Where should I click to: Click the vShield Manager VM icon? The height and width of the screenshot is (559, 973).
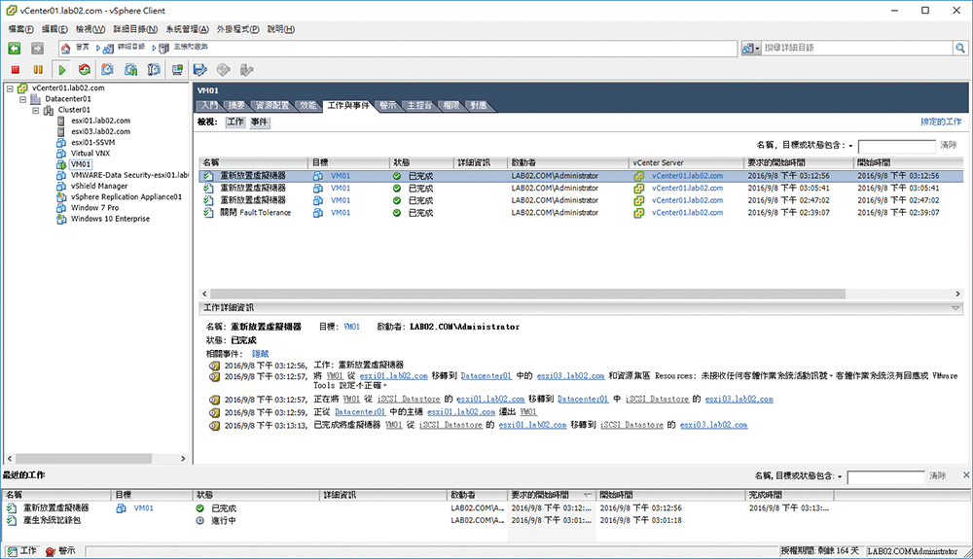pos(61,186)
